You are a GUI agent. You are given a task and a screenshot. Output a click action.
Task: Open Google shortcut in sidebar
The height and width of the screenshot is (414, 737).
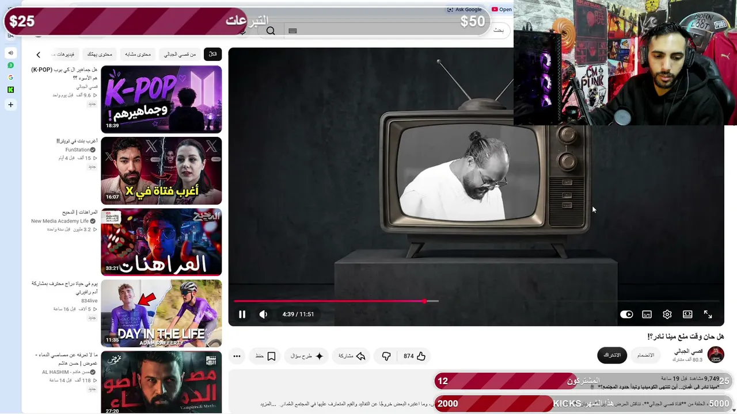coord(10,78)
